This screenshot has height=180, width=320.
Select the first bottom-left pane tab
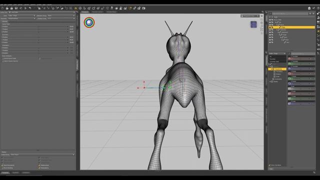pos(5,173)
